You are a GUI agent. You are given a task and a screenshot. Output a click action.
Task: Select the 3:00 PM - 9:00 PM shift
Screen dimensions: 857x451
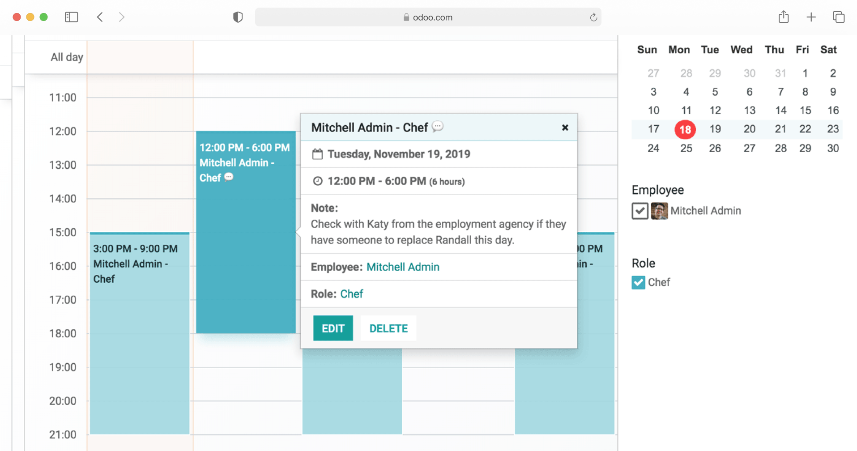(140, 333)
